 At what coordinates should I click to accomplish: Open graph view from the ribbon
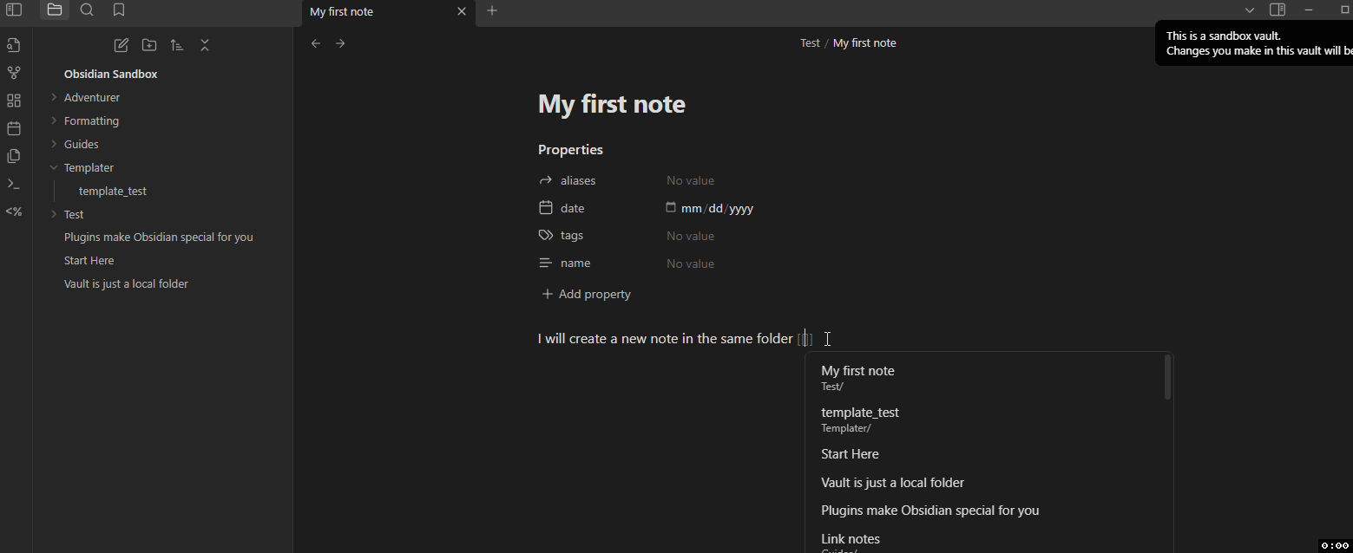pos(14,73)
